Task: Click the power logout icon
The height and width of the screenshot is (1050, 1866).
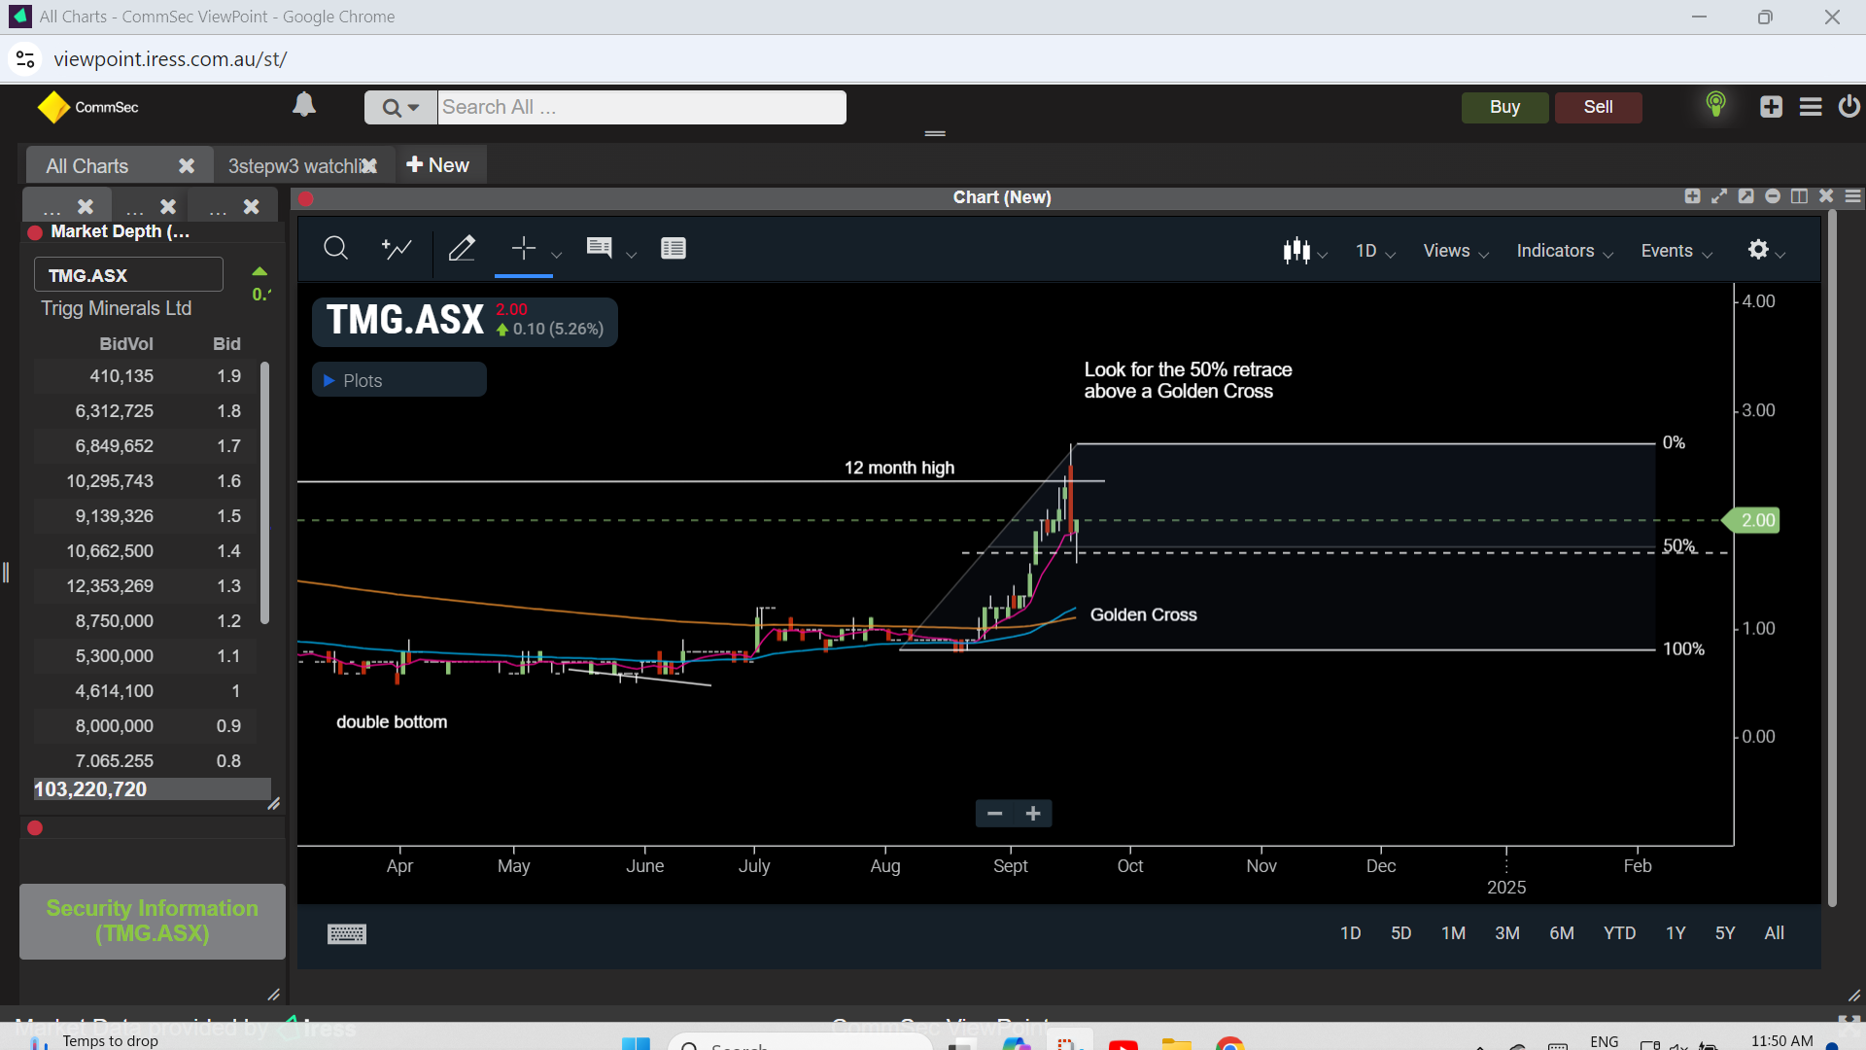Action: 1849,105
